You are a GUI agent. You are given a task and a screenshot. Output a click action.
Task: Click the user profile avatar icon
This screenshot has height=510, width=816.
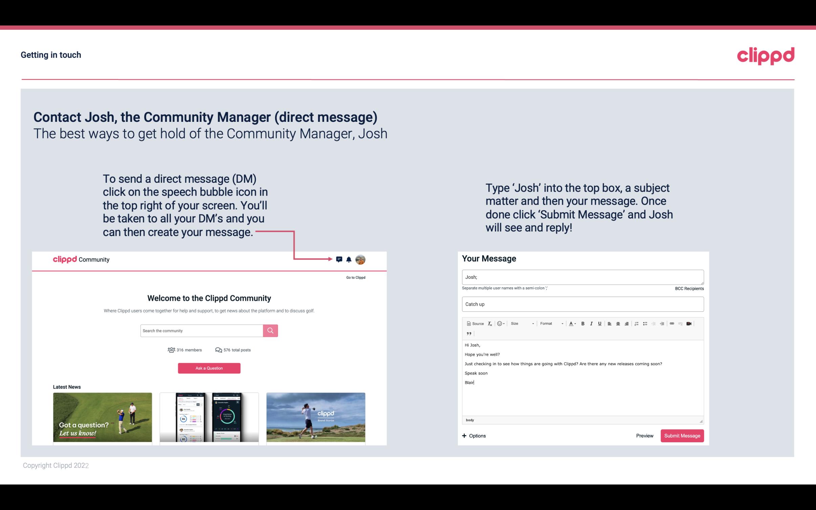361,259
